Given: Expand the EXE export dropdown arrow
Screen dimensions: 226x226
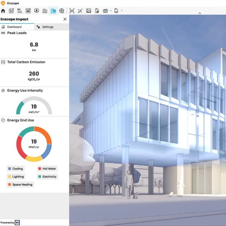Looking at the screenshot, I should point(122,11).
